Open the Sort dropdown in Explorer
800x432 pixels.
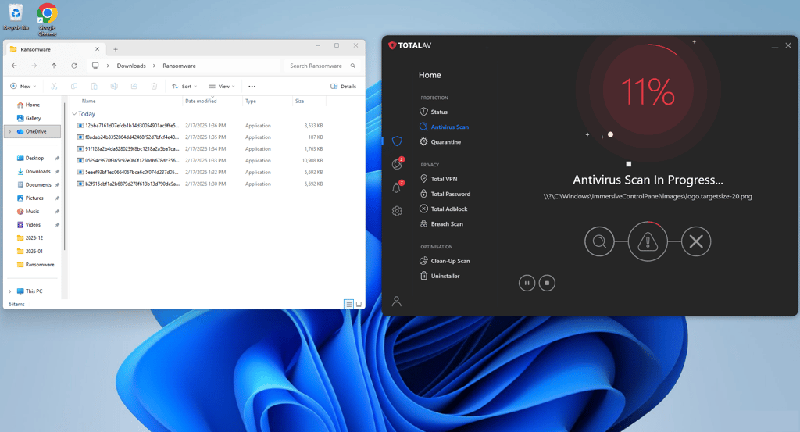tap(184, 86)
